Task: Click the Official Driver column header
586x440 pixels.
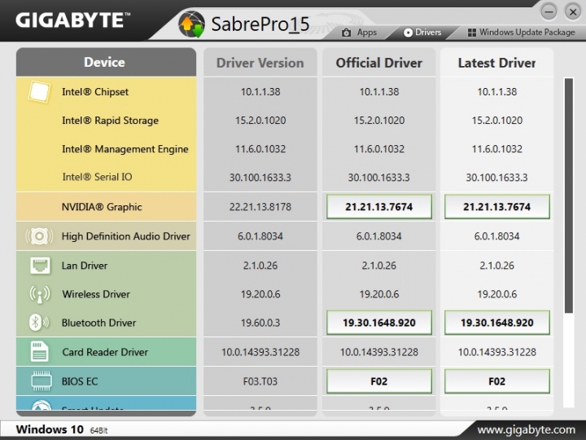Action: [x=379, y=63]
